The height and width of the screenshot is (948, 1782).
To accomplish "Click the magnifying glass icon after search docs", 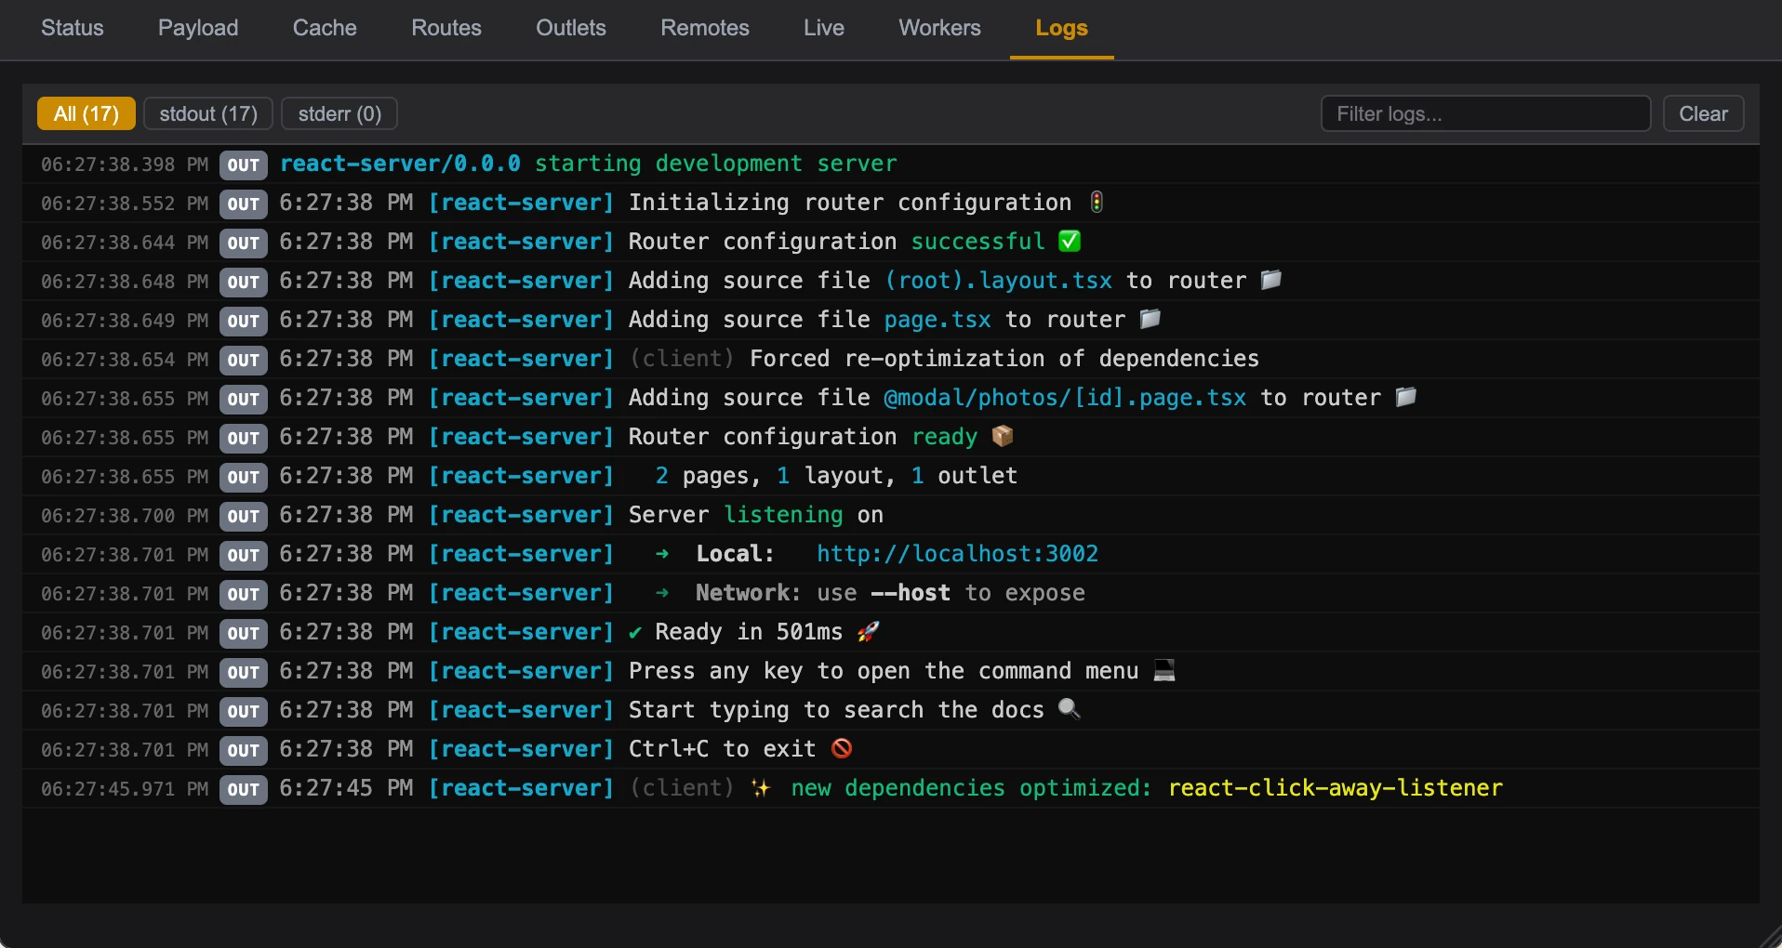I will pos(1070,709).
